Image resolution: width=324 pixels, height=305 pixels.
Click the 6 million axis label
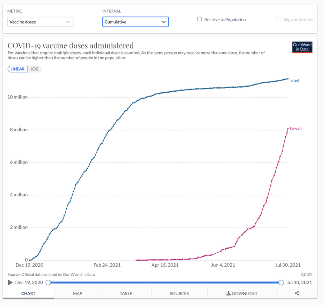[x=19, y=162]
